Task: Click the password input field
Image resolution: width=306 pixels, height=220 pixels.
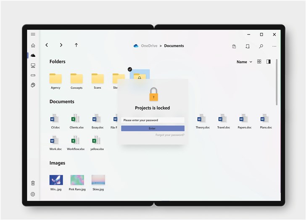Action: (x=153, y=120)
